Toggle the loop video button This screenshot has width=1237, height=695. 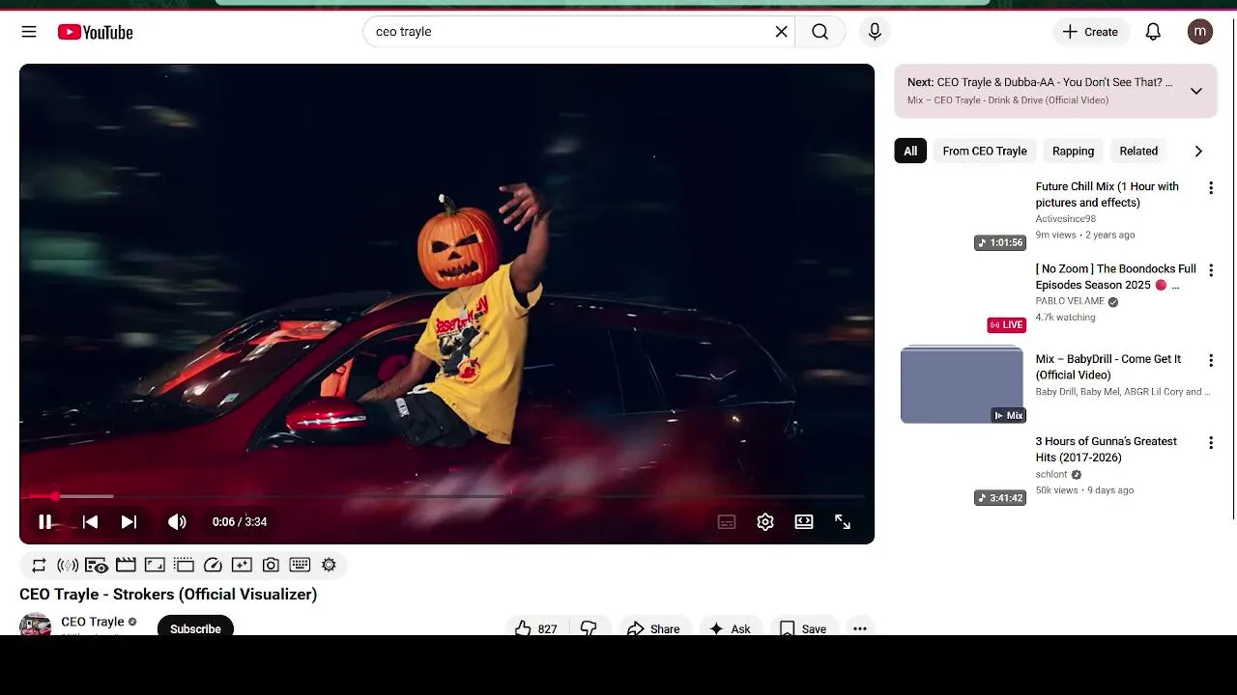point(39,565)
